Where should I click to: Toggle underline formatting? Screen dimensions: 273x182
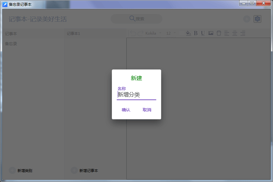click(203, 33)
